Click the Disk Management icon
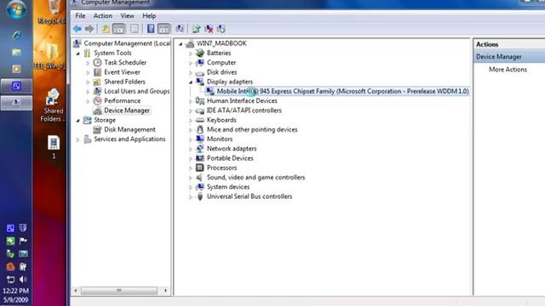Image resolution: width=545 pixels, height=306 pixels. click(x=97, y=129)
